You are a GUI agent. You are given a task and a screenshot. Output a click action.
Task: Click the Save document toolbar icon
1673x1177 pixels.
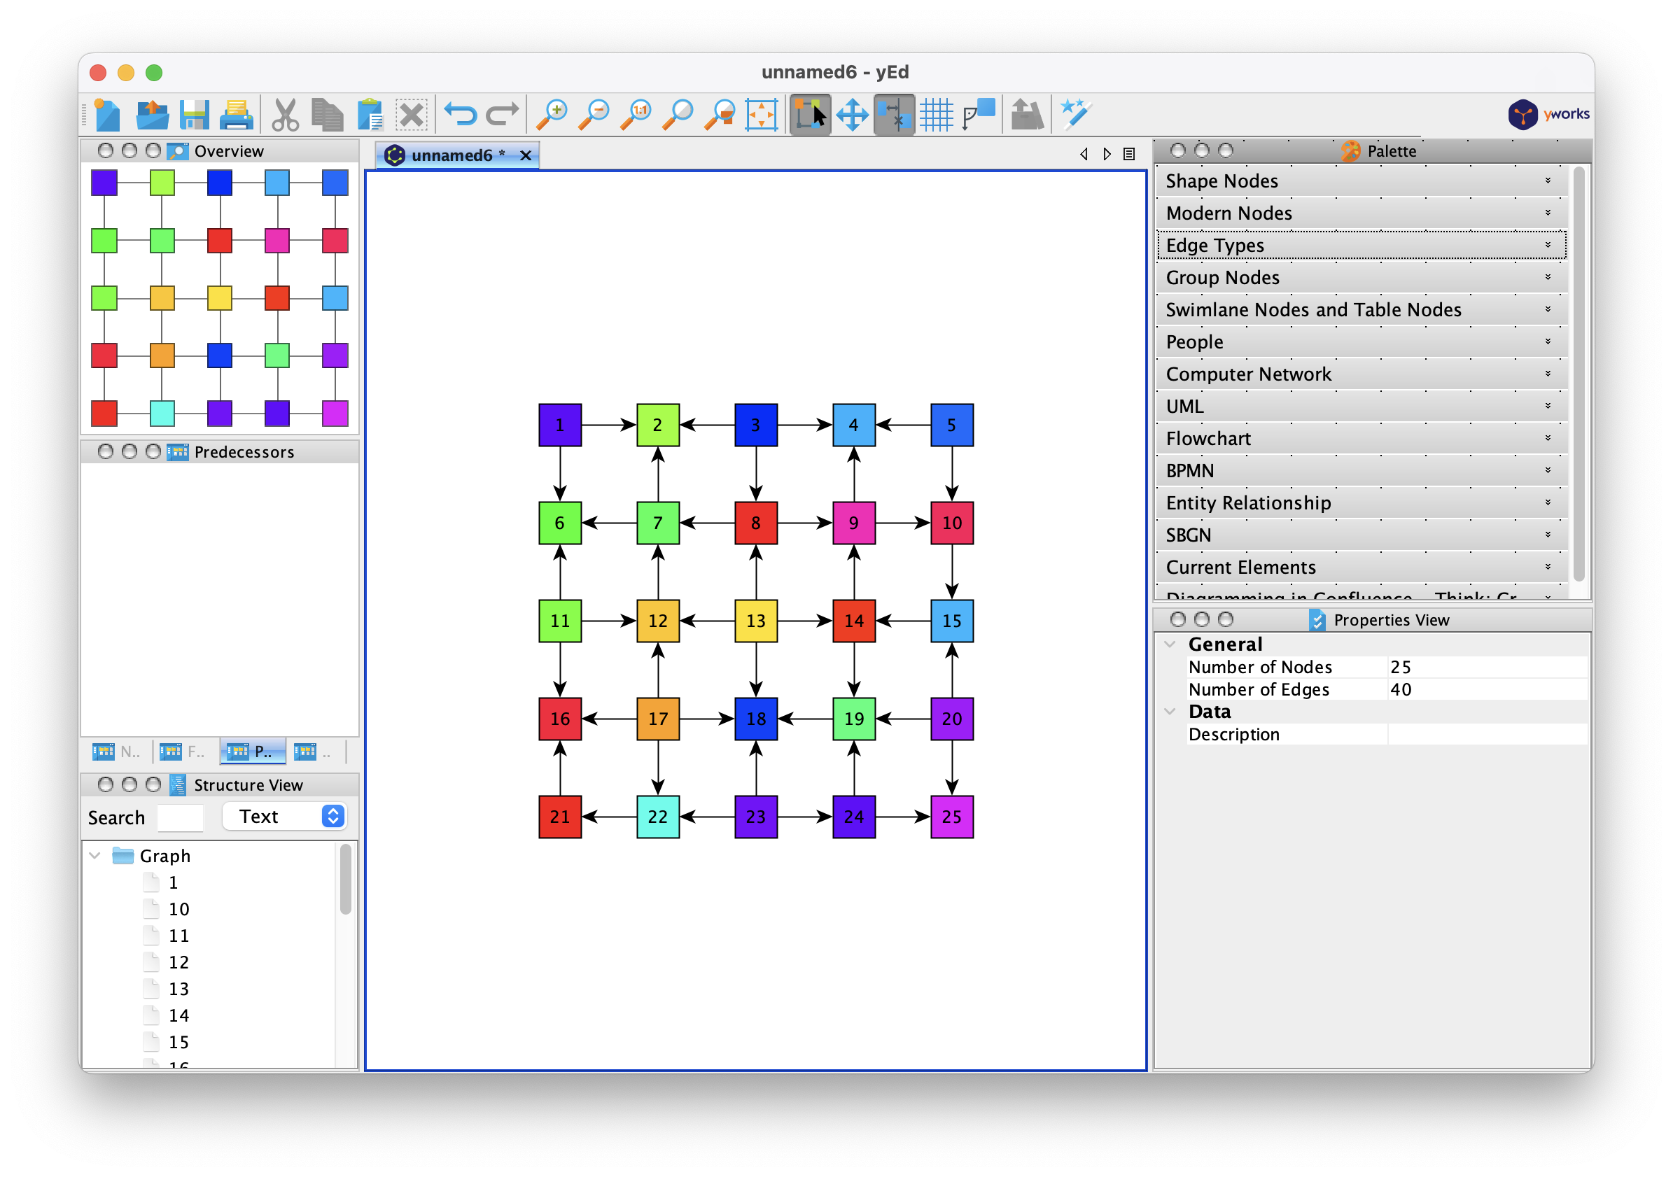coord(195,114)
